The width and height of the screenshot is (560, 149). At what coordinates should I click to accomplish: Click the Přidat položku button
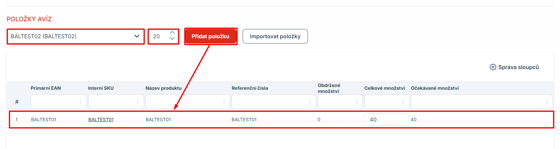click(x=210, y=36)
